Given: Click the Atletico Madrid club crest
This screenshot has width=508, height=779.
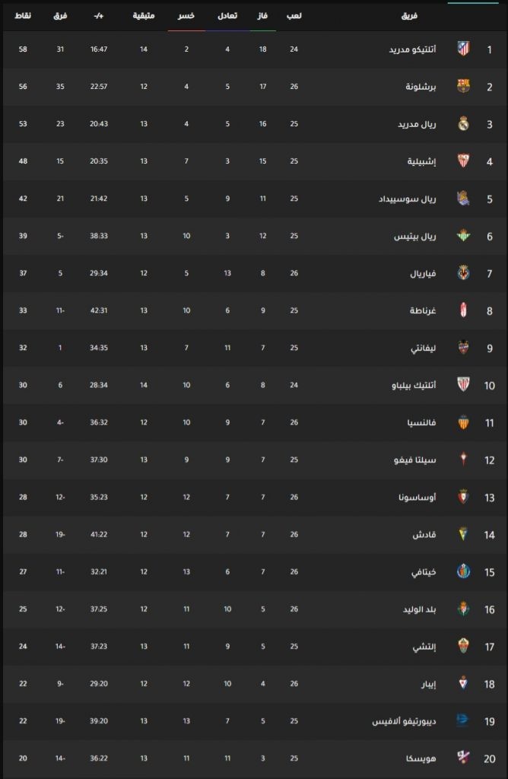Looking at the screenshot, I should [x=463, y=49].
